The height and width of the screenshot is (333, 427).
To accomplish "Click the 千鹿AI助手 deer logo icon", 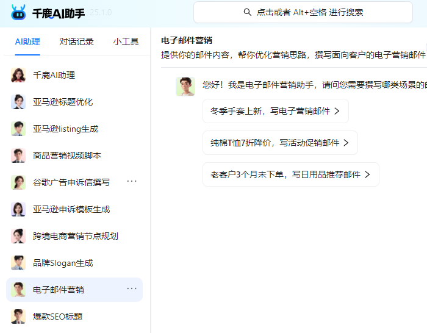I will click(18, 12).
